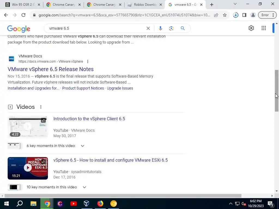Open Videos section more options
Image resolution: width=279 pixels, height=209 pixels.
(x=41, y=107)
